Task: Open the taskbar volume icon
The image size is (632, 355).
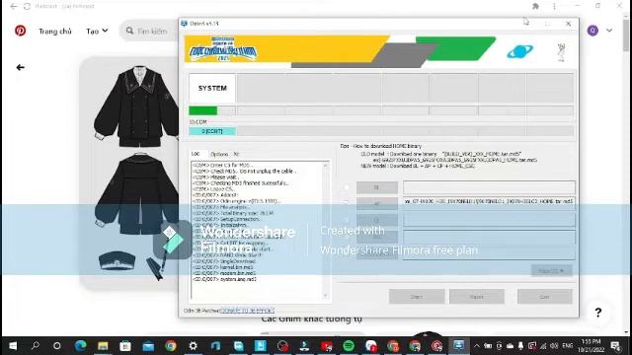Action: click(x=554, y=346)
